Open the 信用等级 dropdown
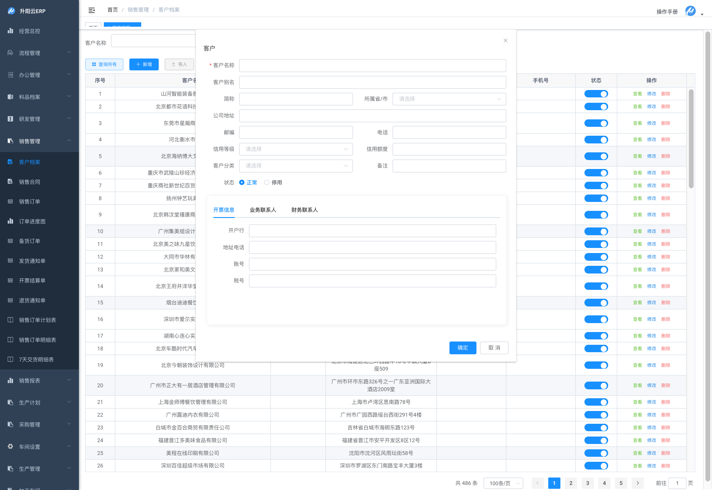The height and width of the screenshot is (490, 712). coord(295,149)
